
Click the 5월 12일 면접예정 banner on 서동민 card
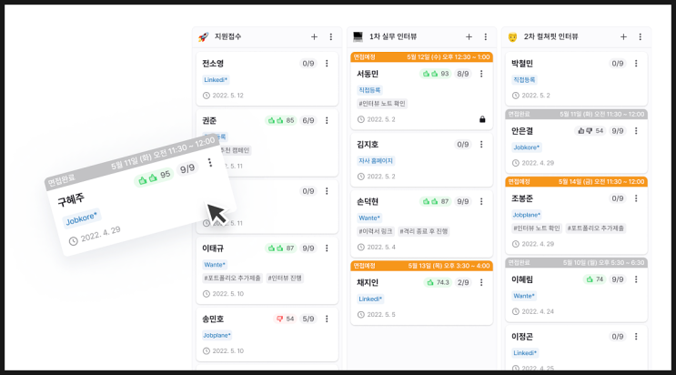pyautogui.click(x=421, y=57)
